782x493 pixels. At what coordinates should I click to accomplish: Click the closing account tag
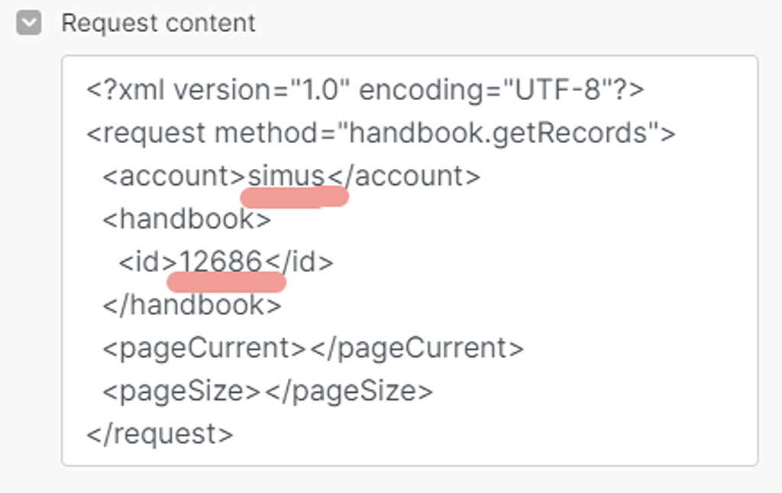pyautogui.click(x=403, y=176)
